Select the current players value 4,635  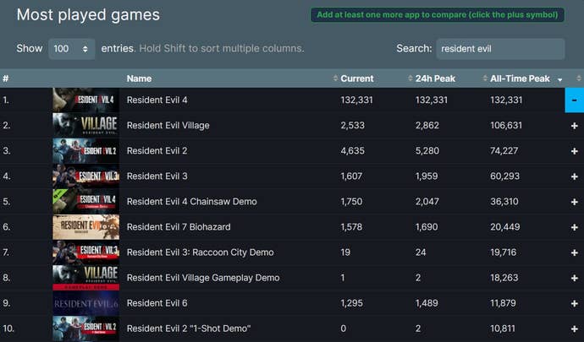click(352, 150)
